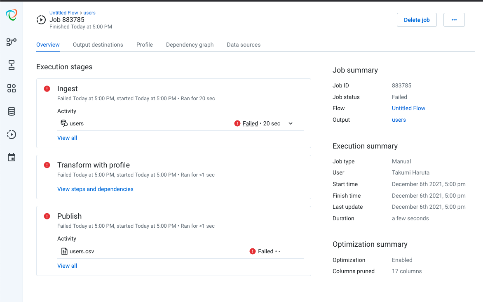Click the Delete job button
Image resolution: width=483 pixels, height=302 pixels.
click(417, 19)
